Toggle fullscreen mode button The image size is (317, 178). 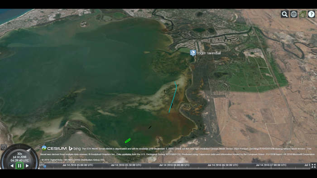[313, 166]
